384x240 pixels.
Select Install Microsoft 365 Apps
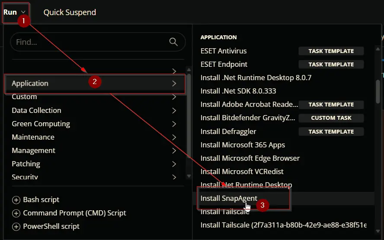click(x=243, y=145)
